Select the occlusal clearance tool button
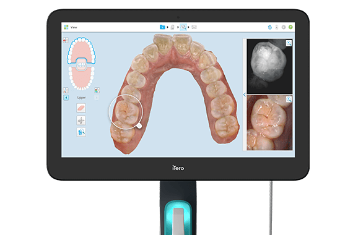The width and height of the screenshot is (353, 235). point(81,121)
